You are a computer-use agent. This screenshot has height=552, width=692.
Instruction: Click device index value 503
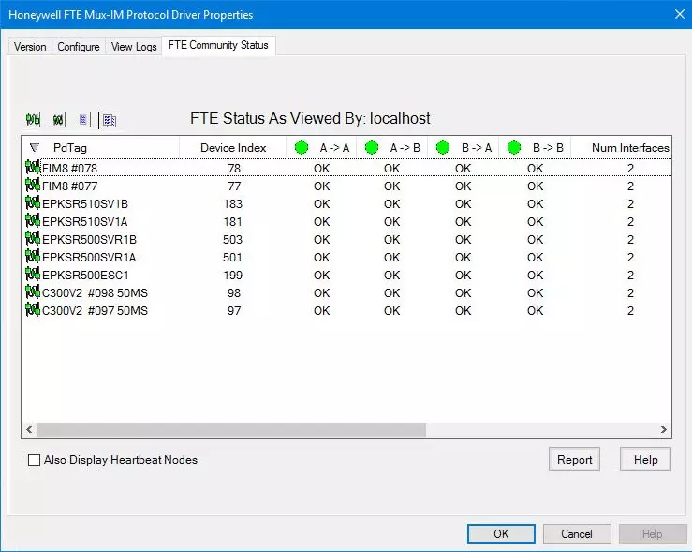coord(232,239)
